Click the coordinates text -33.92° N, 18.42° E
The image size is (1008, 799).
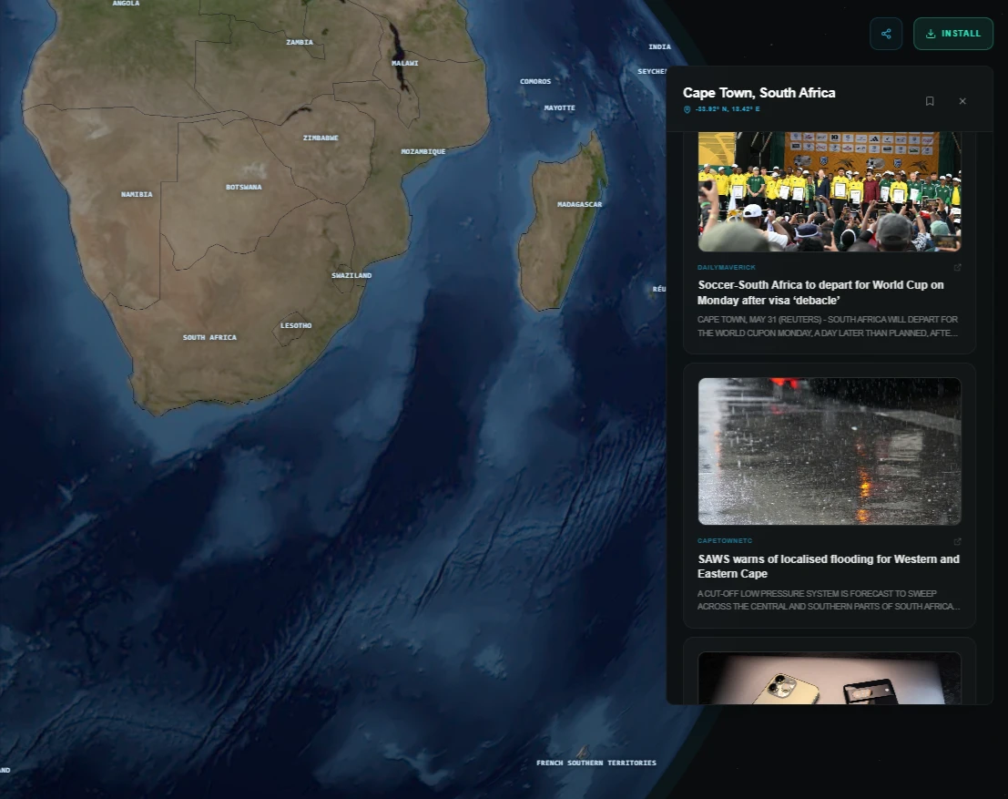point(728,109)
